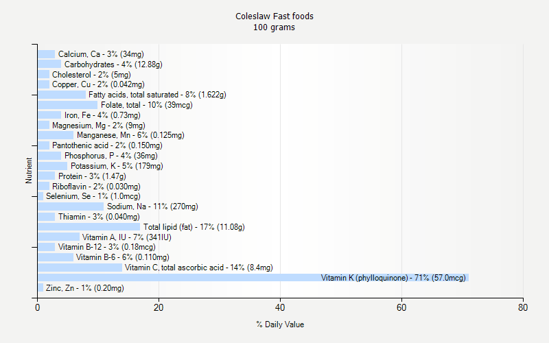Click the Sodium, Na - 11% label
This screenshot has width=549, height=343.
pyautogui.click(x=152, y=206)
